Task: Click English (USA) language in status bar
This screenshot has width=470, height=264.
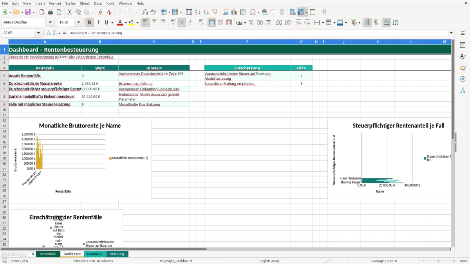Action: tap(269, 261)
